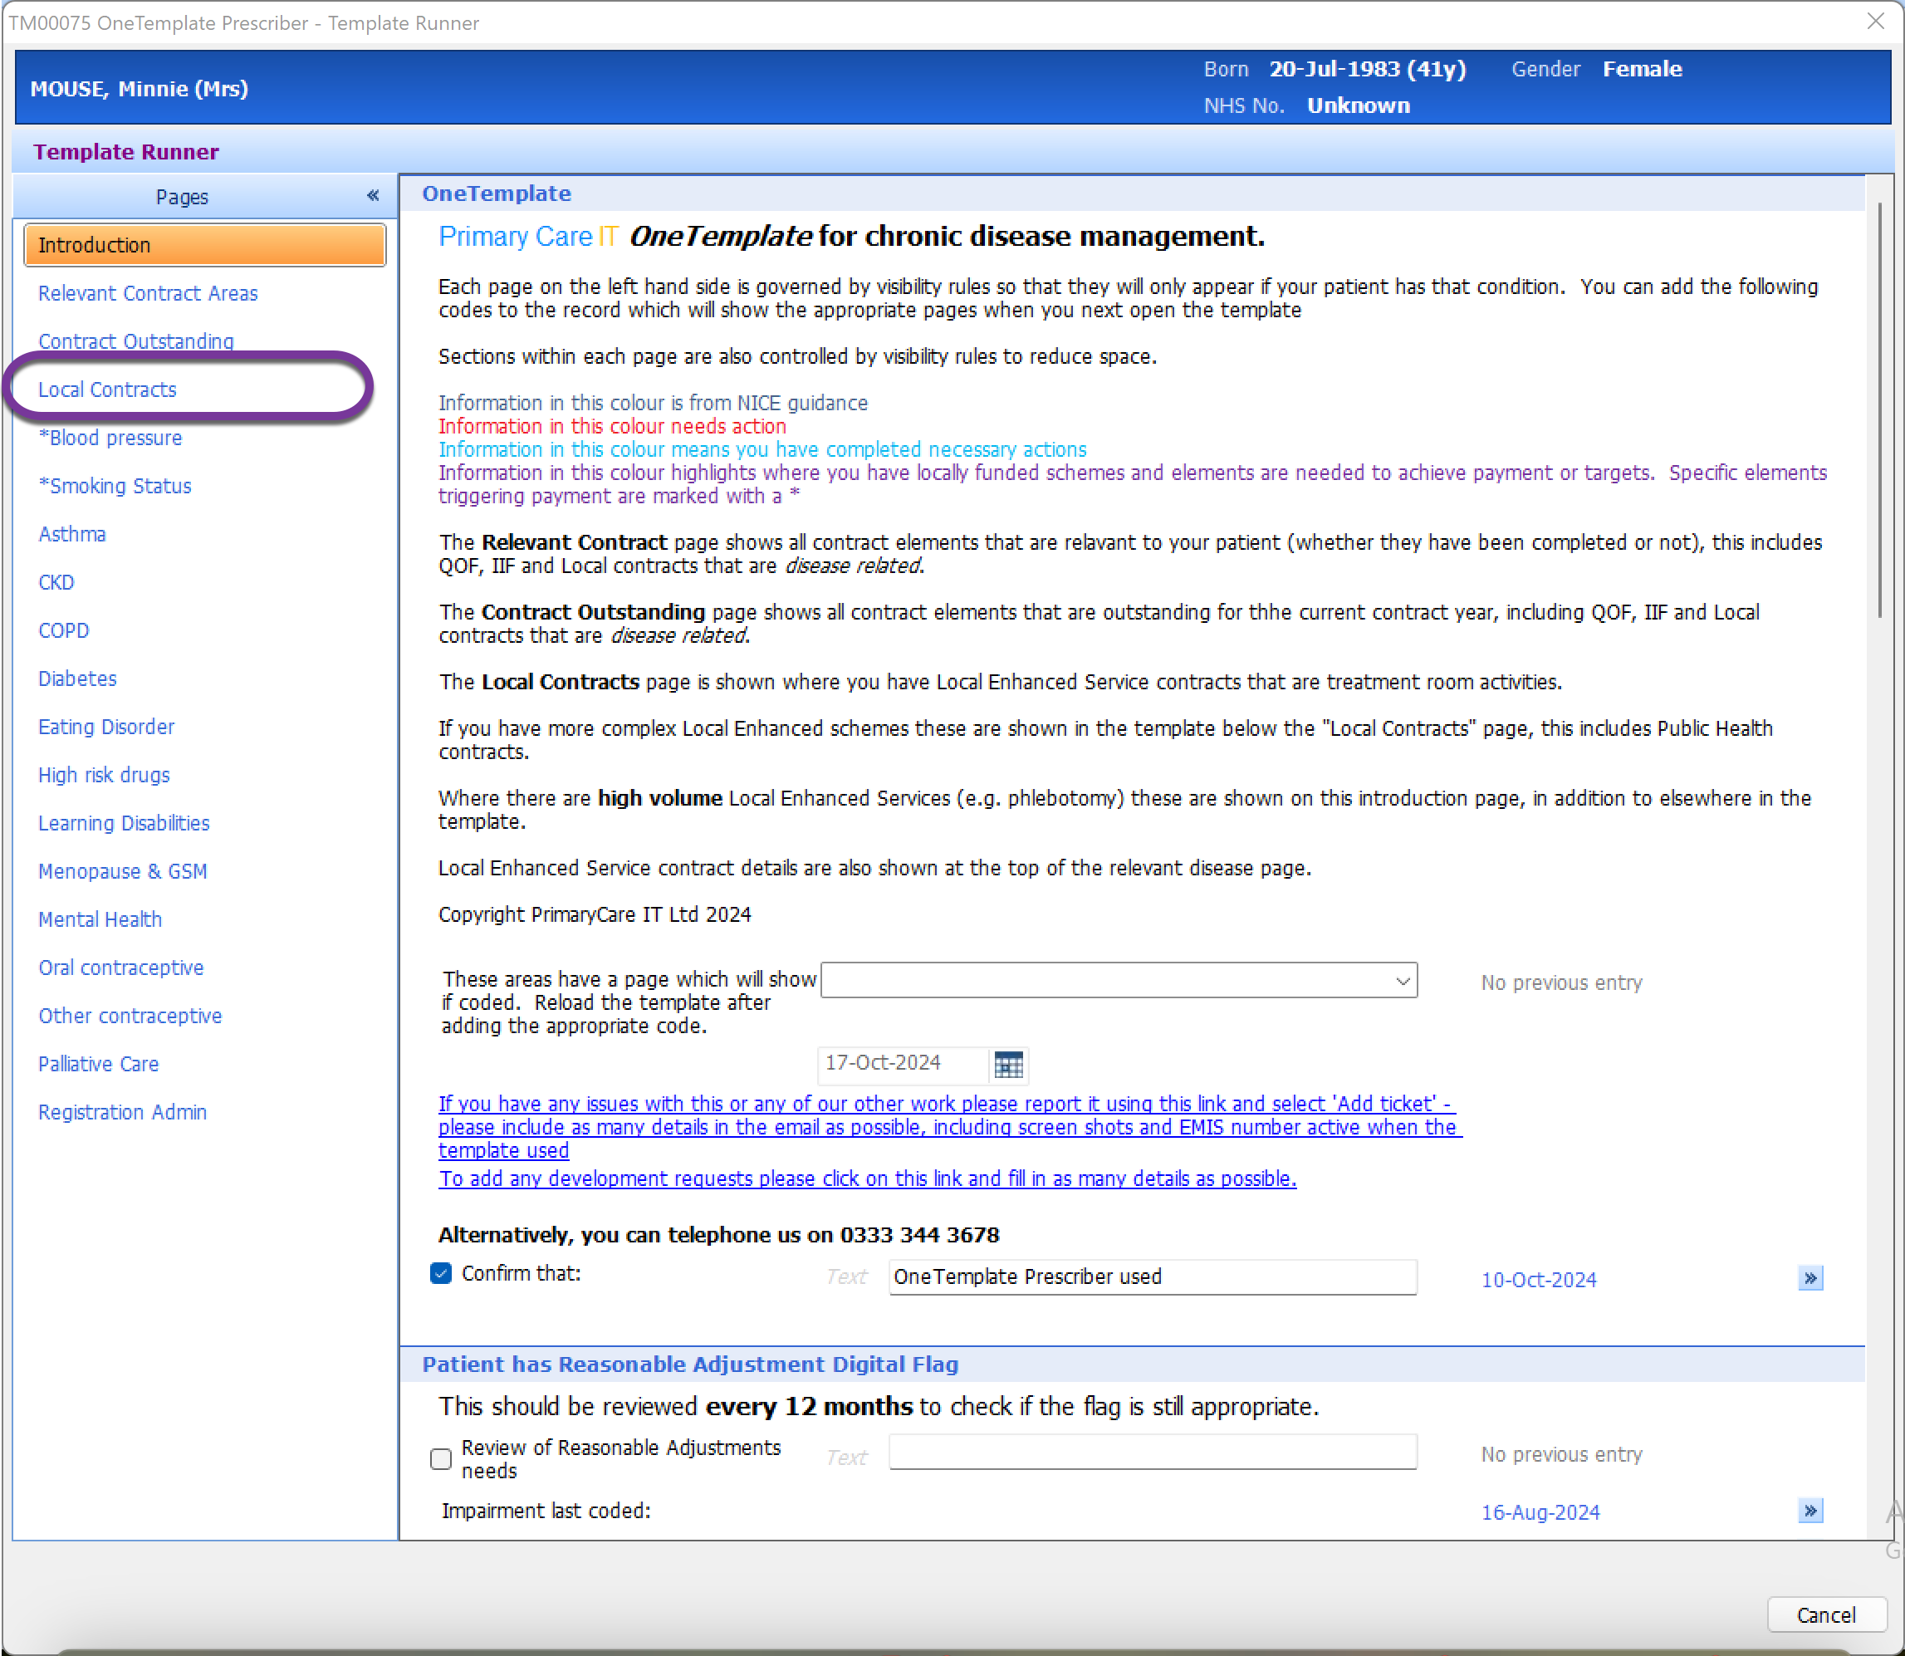1905x1656 pixels.
Task: Follow the development requests link
Action: coord(868,1178)
